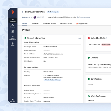Screen dimensions: 111x111
Task: Click the Preferred label under Work Preferences
Action: tap(91, 100)
